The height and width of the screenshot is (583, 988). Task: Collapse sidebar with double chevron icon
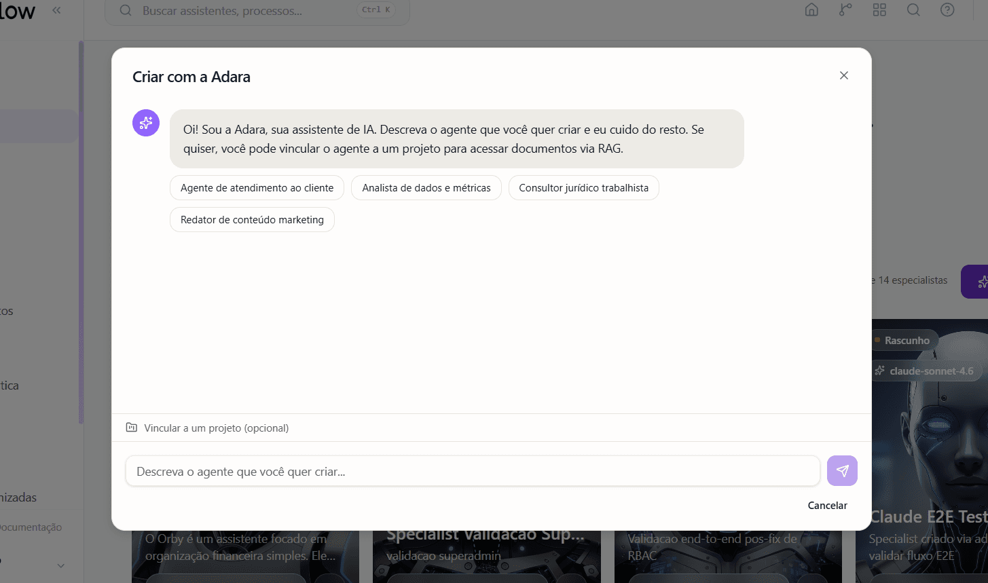point(56,10)
